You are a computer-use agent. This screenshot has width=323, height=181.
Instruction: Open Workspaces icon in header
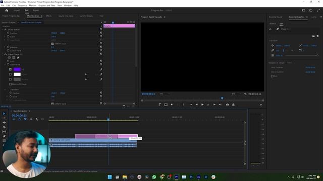[303, 10]
